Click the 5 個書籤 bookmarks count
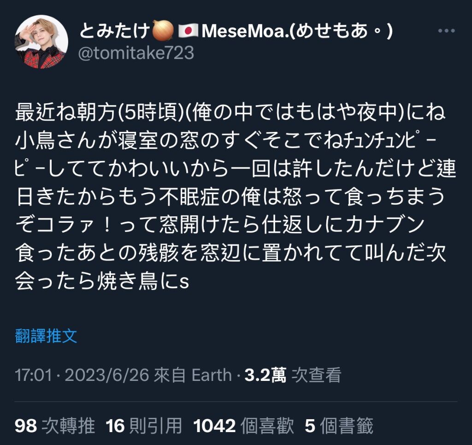 pyautogui.click(x=339, y=426)
